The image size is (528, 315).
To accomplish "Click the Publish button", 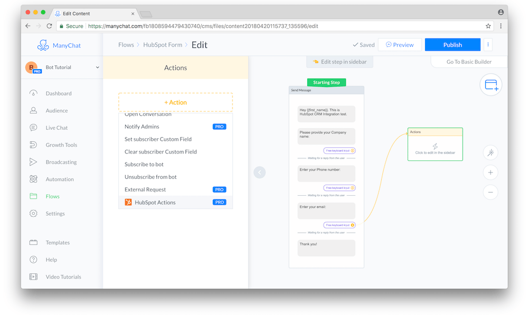I will coord(452,45).
